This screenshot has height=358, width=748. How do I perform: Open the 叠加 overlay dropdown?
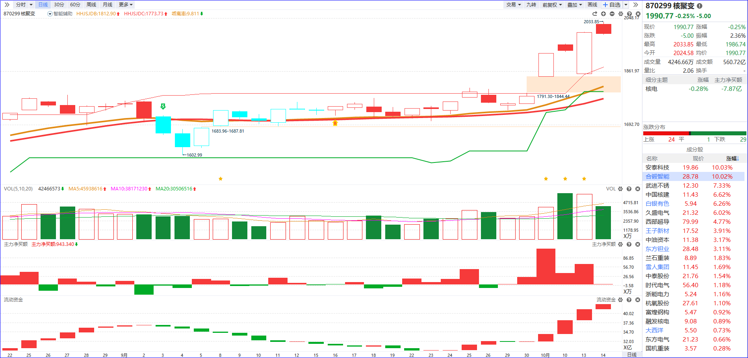(x=575, y=5)
